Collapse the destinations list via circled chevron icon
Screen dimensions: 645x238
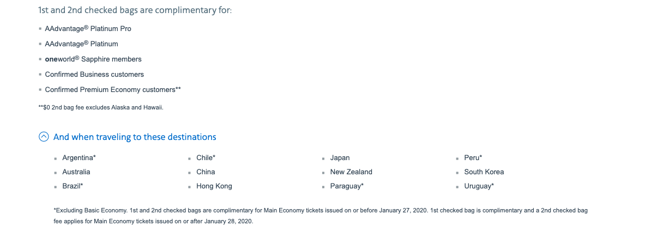44,137
